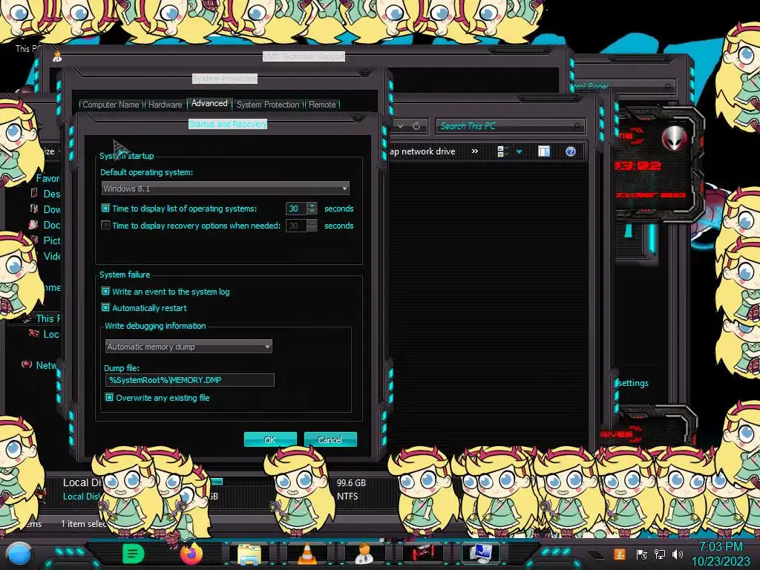This screenshot has height=570, width=760.
Task: Toggle Automatically restart checkbox
Action: (105, 308)
